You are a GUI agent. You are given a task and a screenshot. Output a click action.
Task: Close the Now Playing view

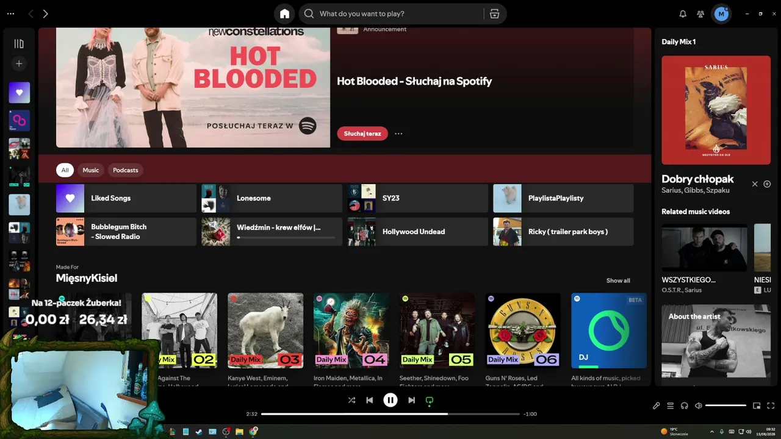[755, 184]
